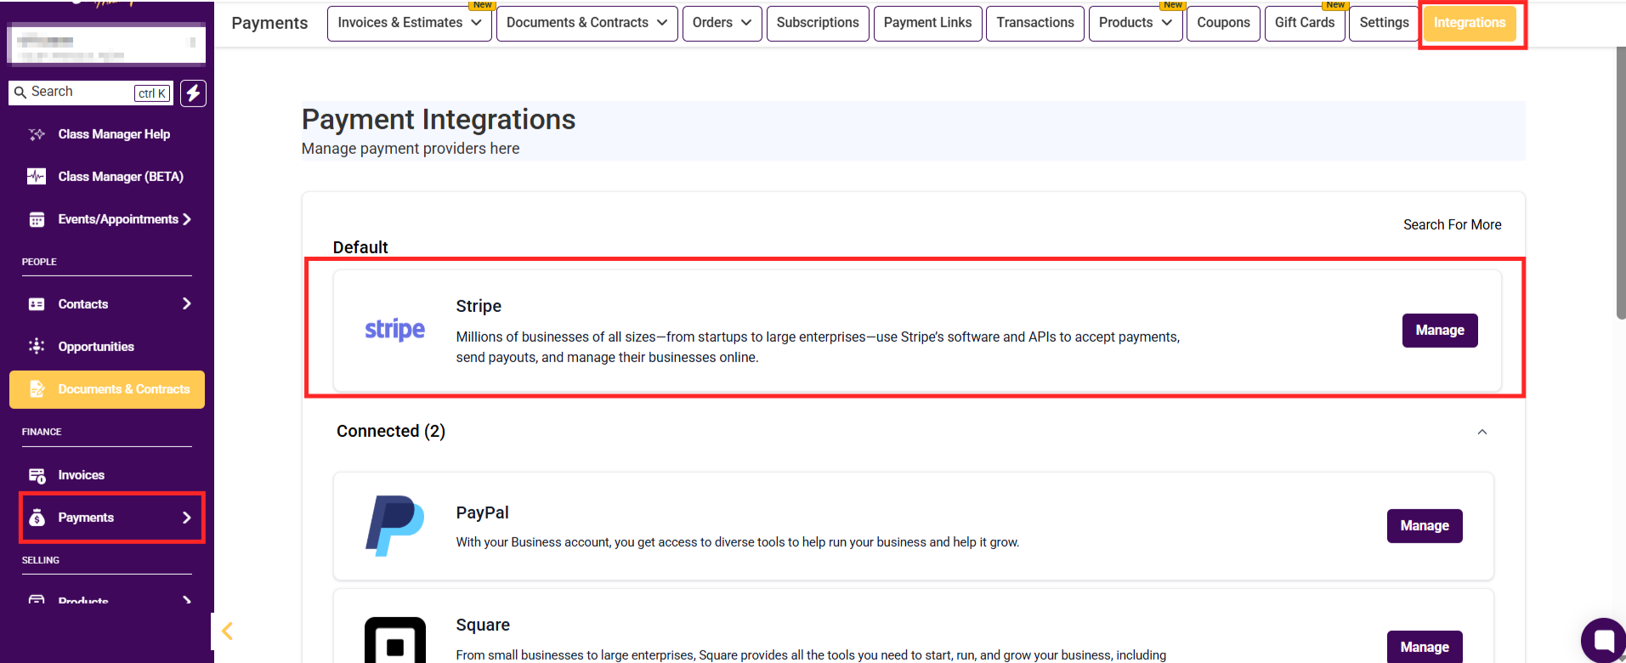Click the Events/Appointments calendar icon
Image resolution: width=1626 pixels, height=663 pixels.
coord(37,219)
